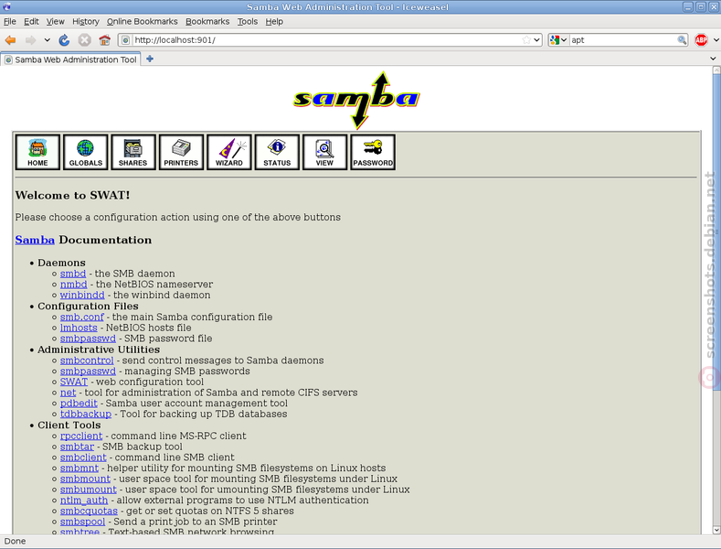Viewport: 721px width, 549px height.
Task: Open the smbumount link
Action: point(89,490)
